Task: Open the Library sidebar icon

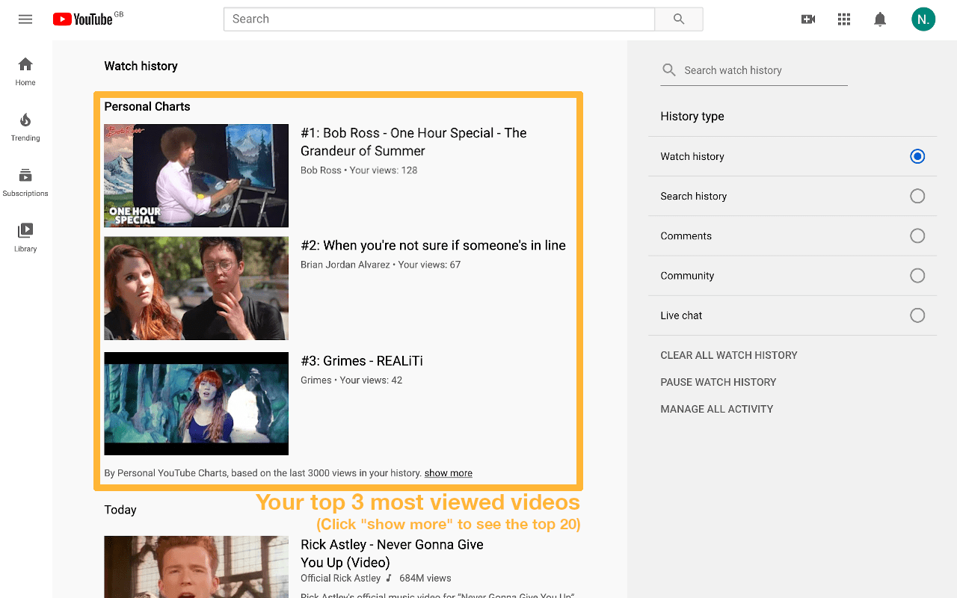Action: 25,236
